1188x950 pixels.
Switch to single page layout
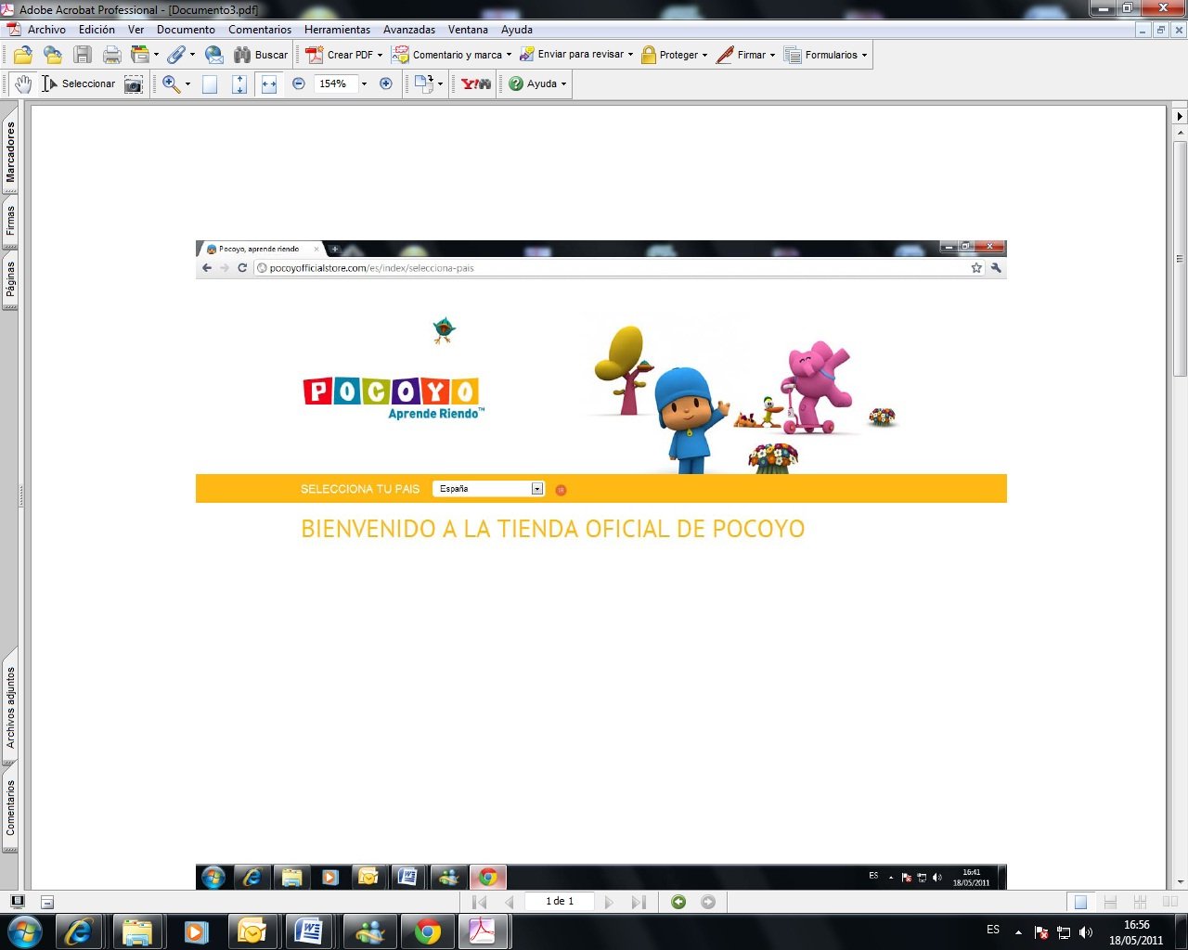click(x=1080, y=902)
